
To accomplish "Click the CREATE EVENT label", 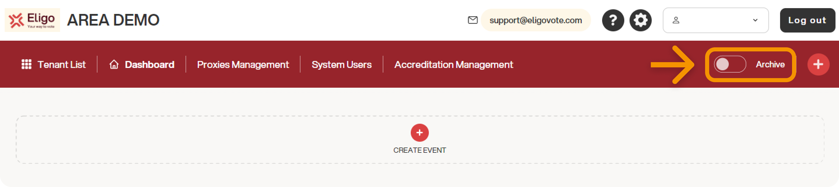I will point(419,150).
